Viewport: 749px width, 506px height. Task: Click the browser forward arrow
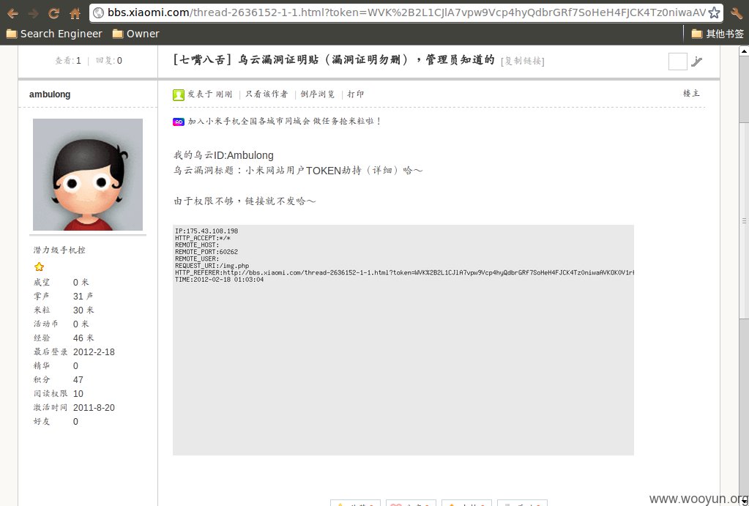coord(34,13)
